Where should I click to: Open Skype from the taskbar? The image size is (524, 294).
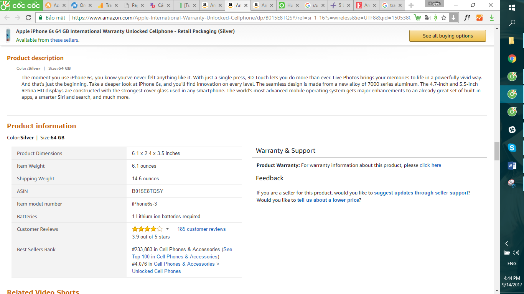click(x=512, y=148)
